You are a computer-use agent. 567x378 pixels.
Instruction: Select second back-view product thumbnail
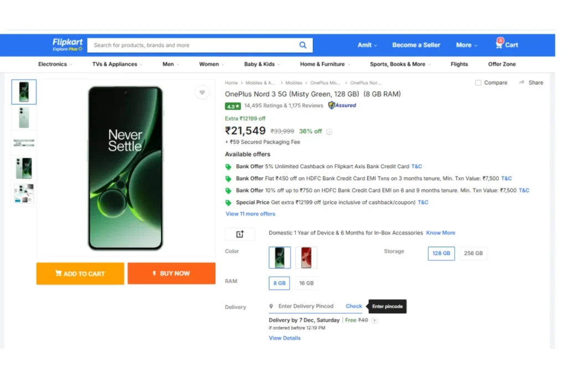pos(24,117)
